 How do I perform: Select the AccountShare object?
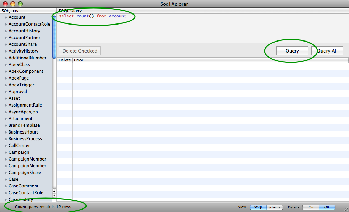(22, 44)
